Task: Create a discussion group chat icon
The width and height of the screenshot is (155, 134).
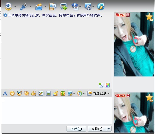Action: click(64, 7)
